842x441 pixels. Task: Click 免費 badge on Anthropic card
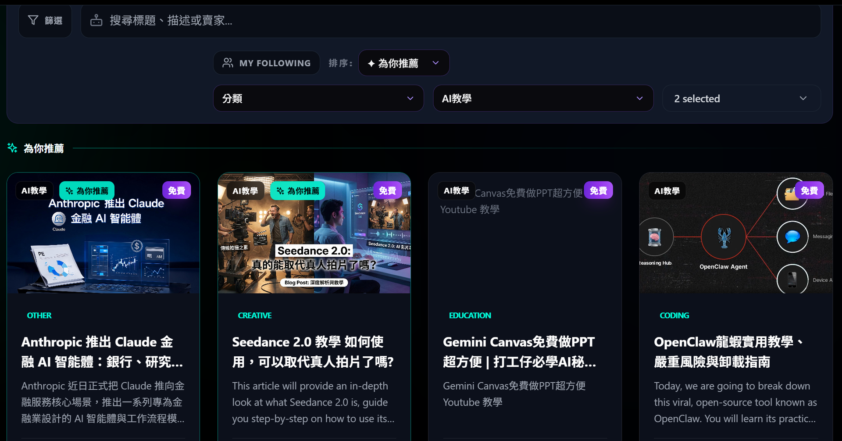tap(177, 190)
